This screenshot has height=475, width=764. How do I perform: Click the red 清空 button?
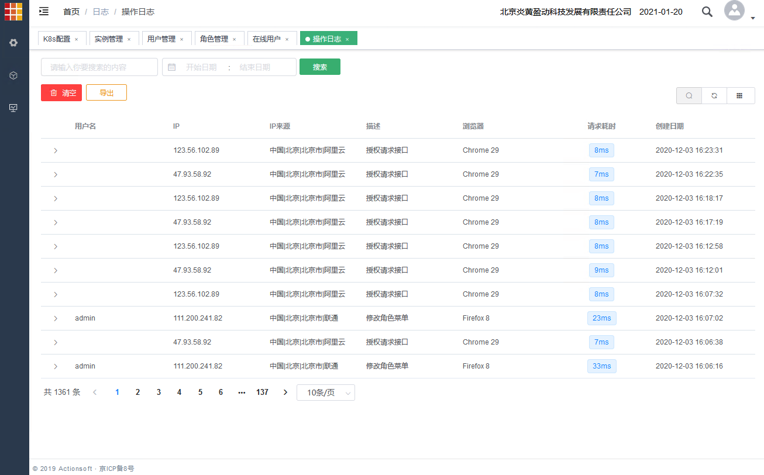[61, 93]
